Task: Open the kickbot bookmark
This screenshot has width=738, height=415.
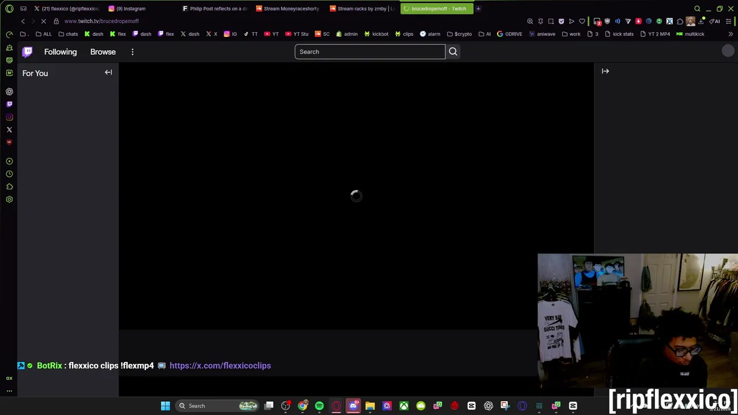Action: click(376, 34)
